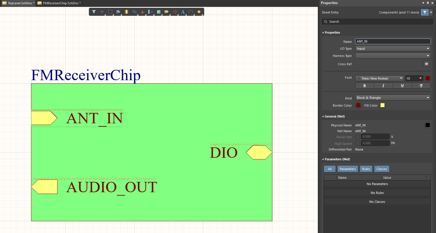
Task: Select the All parameters filter button
Action: point(330,169)
